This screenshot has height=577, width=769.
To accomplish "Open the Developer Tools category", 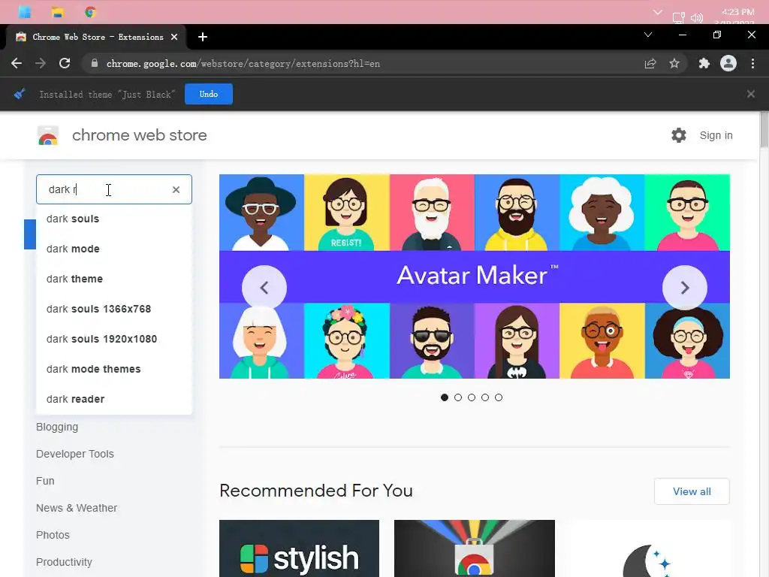I will (75, 454).
